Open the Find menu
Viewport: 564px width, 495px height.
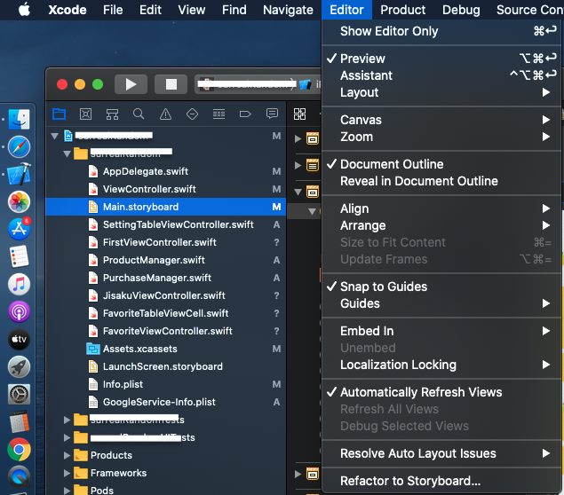[x=234, y=10]
